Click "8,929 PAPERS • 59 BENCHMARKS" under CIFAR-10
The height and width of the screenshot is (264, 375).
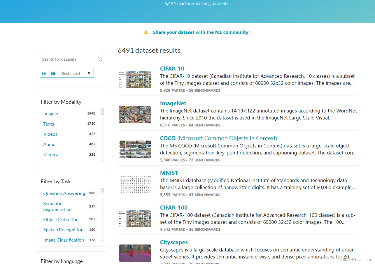190,90
